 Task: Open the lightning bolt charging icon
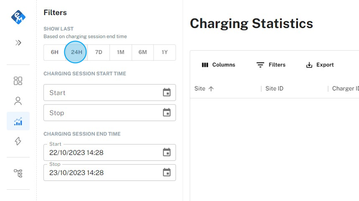coord(18,141)
